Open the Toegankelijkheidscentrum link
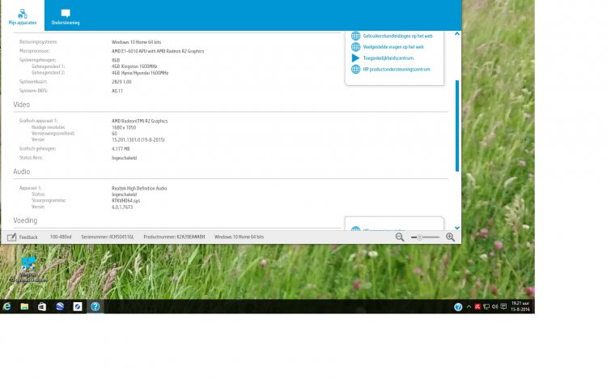The image size is (607, 380). click(388, 58)
